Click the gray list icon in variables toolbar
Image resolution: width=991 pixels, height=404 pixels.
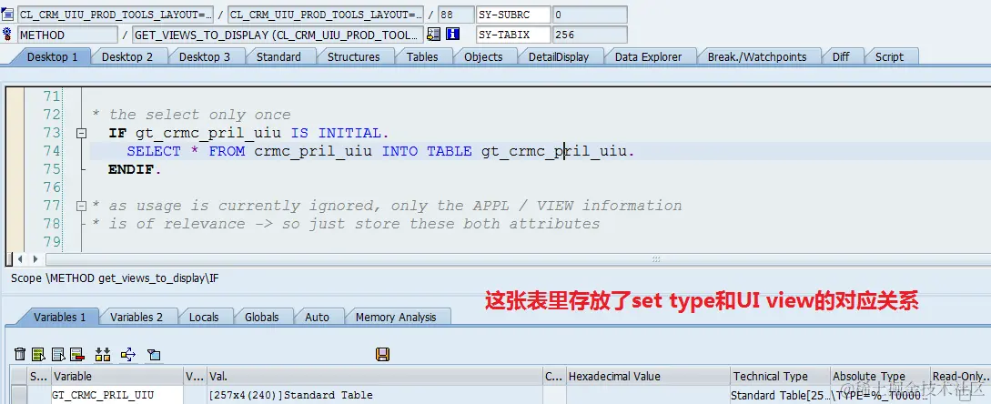pos(59,354)
